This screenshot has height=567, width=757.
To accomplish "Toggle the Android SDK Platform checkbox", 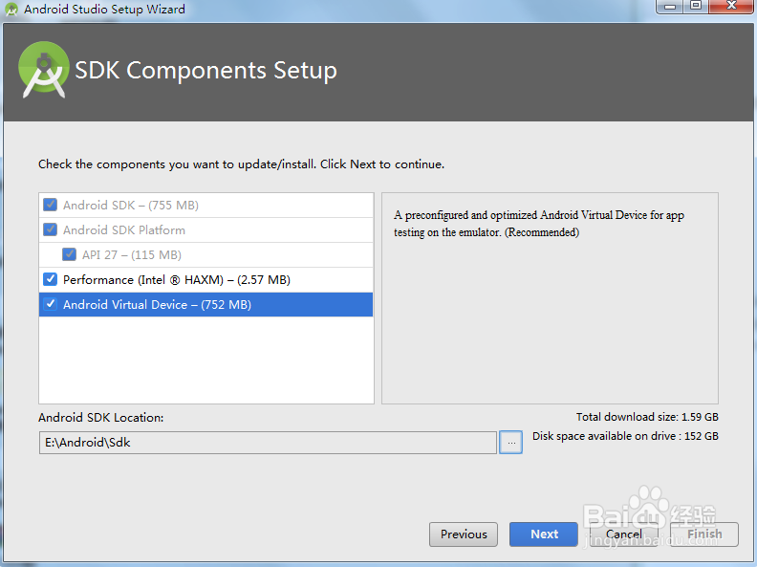I will coord(51,229).
